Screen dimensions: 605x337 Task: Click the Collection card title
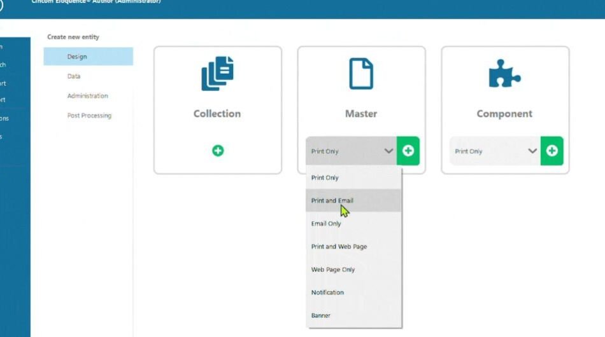click(x=217, y=114)
